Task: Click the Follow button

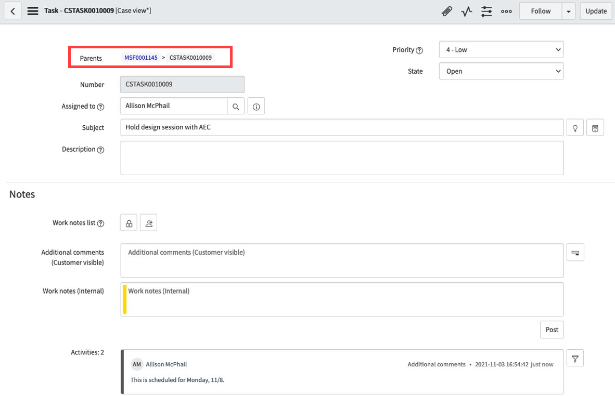Action: pos(541,11)
